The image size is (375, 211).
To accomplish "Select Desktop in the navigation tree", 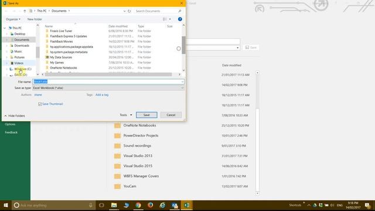I will (x=19, y=34).
